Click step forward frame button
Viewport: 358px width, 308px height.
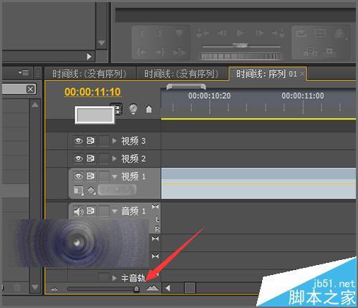point(259,33)
